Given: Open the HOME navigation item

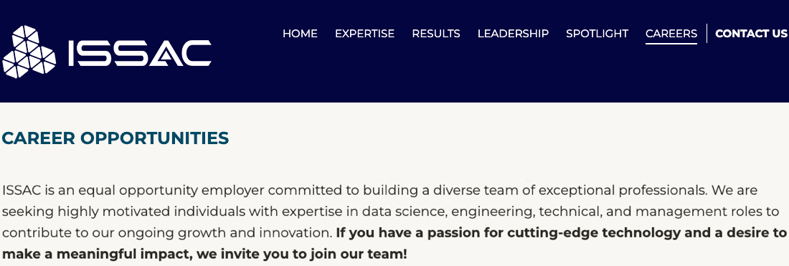Looking at the screenshot, I should tap(300, 34).
